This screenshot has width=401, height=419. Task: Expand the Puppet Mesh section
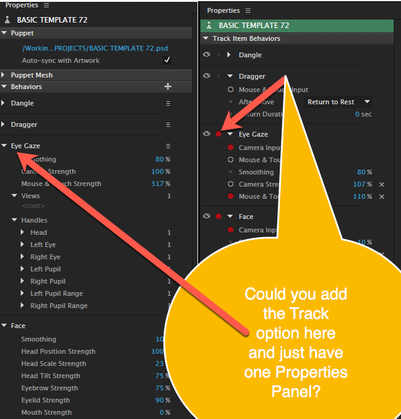click(x=3, y=75)
